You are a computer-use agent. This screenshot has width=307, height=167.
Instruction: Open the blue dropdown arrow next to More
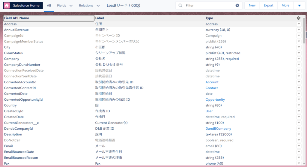[x=300, y=5]
